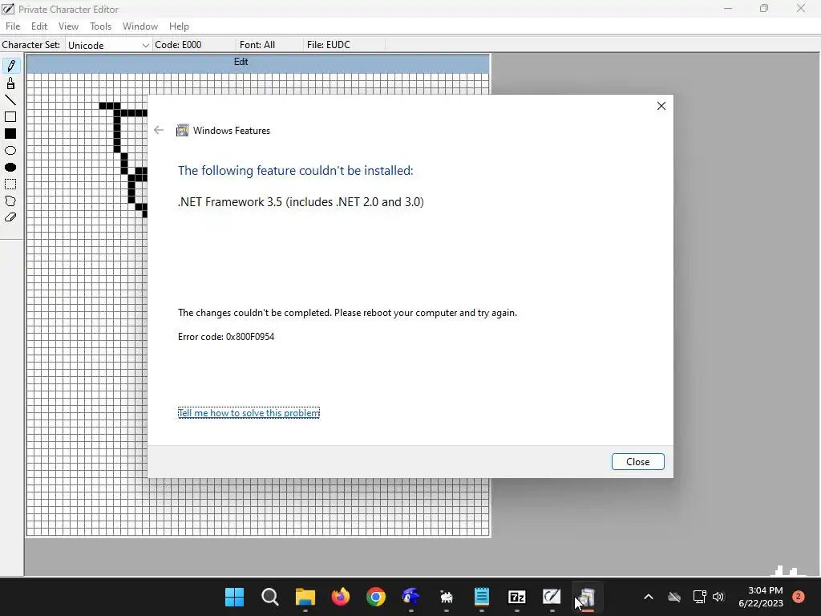Open the blue notepad taskbar app

[x=482, y=597]
